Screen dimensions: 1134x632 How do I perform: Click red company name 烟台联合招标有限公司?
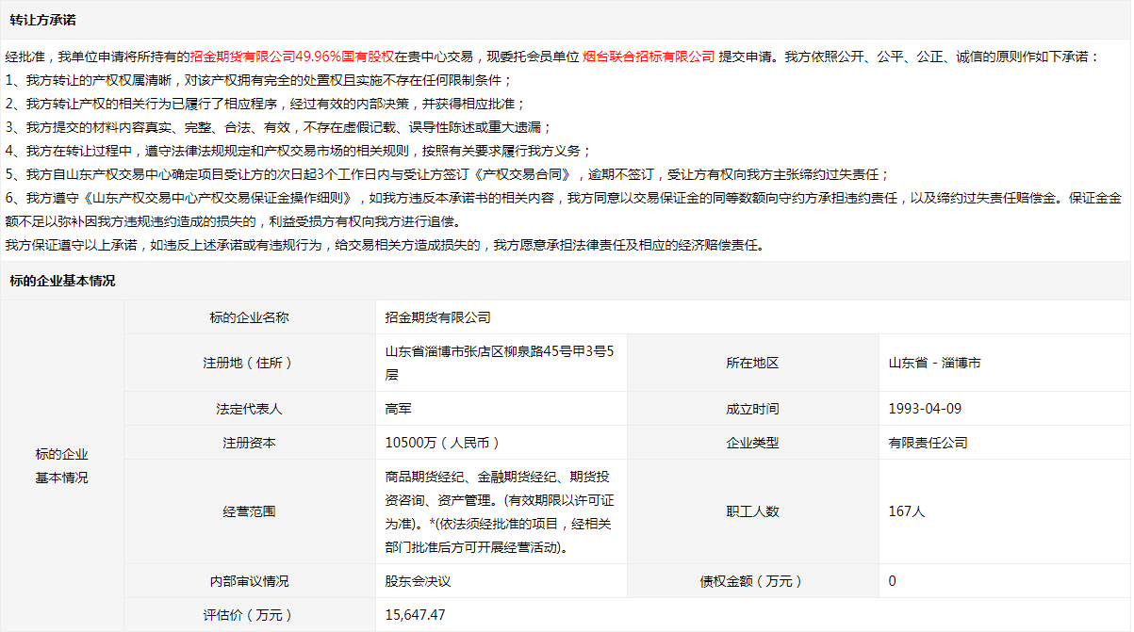click(649, 57)
